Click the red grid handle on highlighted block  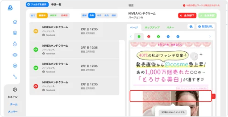point(213,96)
